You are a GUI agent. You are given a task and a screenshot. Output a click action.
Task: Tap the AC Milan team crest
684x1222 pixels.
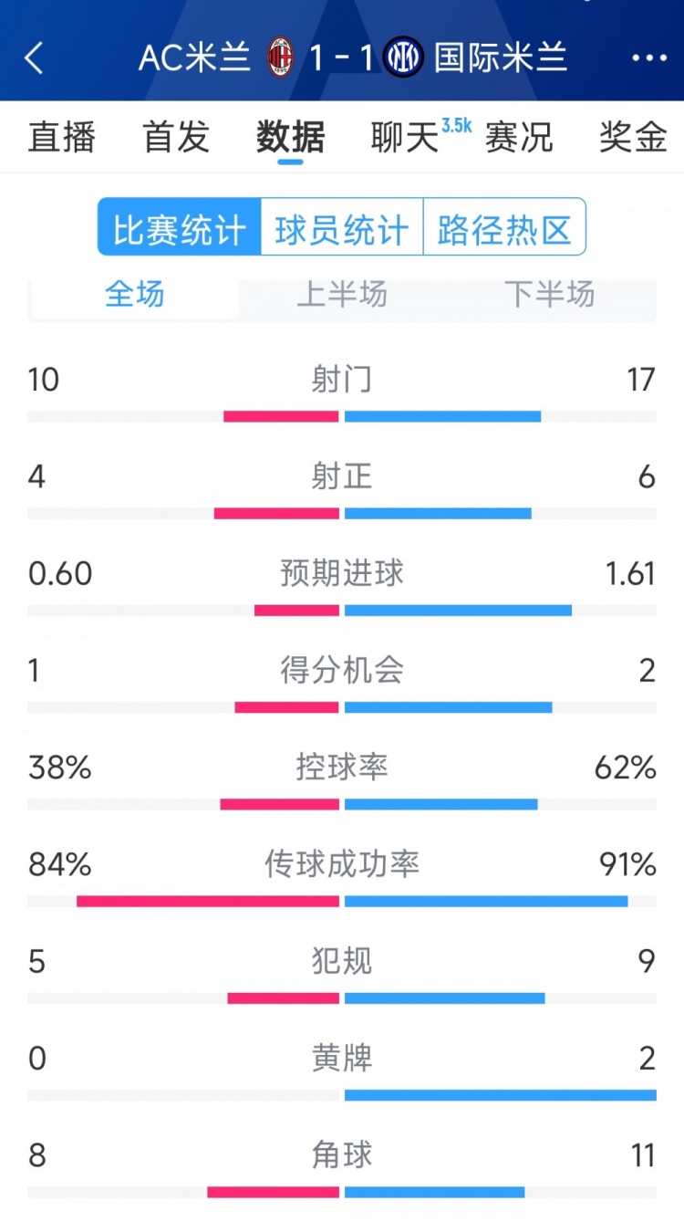tap(280, 57)
